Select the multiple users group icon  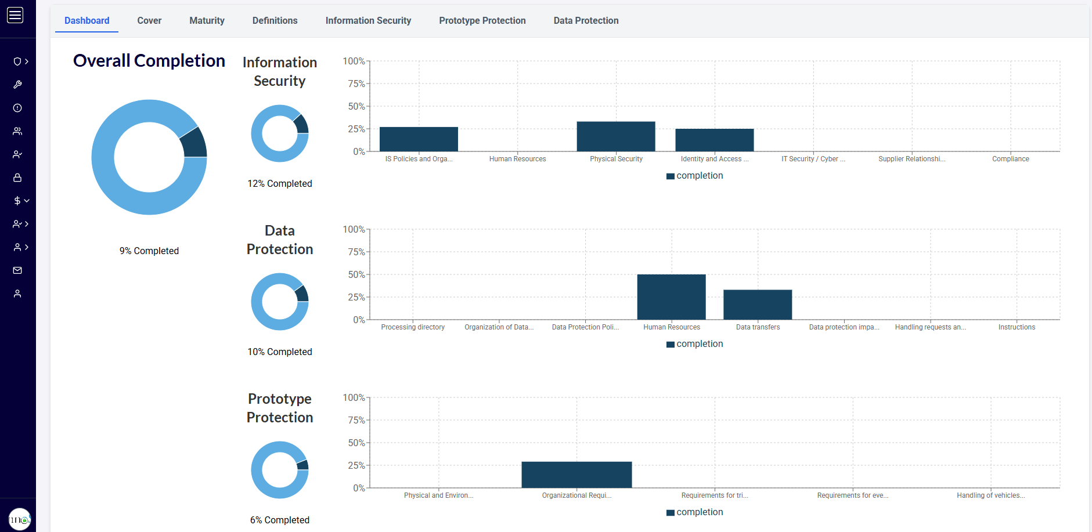tap(17, 131)
